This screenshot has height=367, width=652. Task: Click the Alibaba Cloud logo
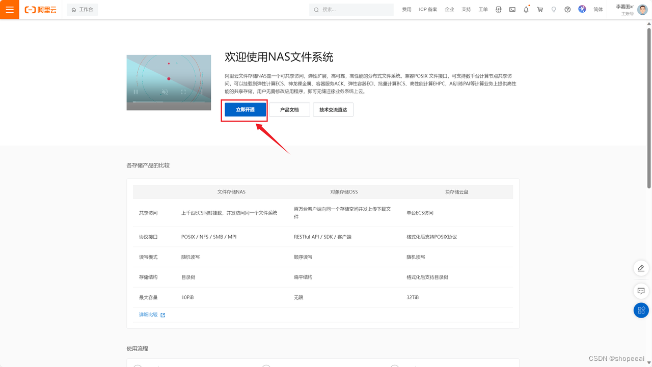coord(41,10)
